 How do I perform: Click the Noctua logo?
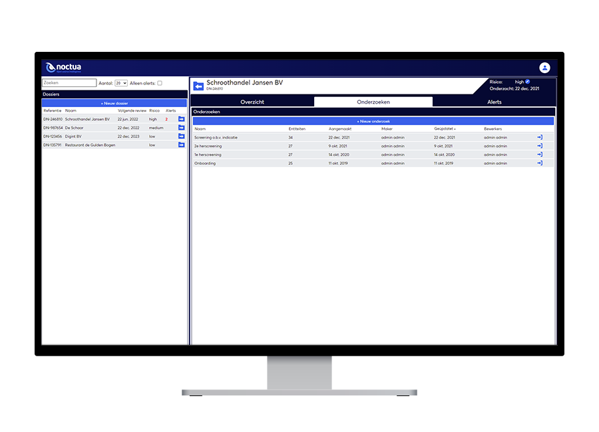[63, 68]
